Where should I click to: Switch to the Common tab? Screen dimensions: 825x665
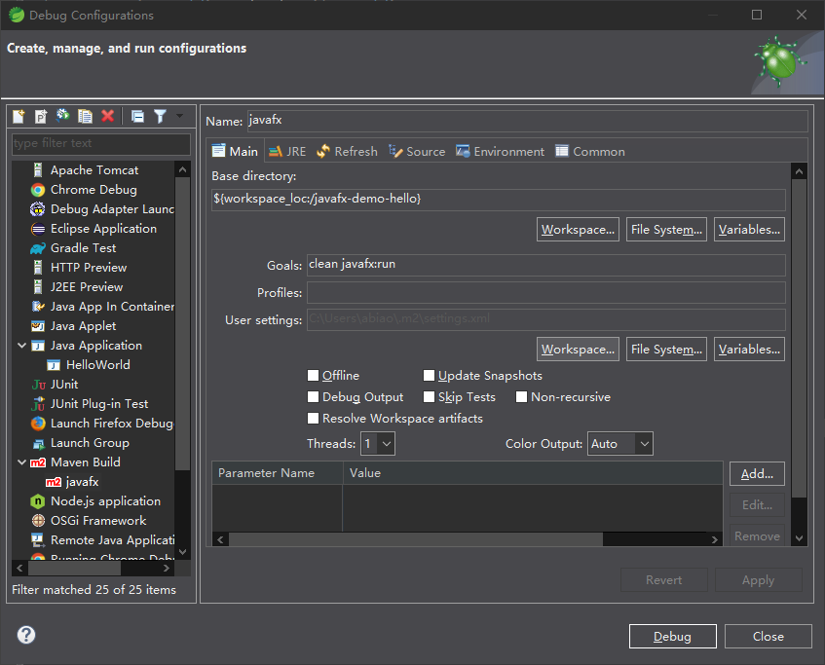[x=590, y=152]
